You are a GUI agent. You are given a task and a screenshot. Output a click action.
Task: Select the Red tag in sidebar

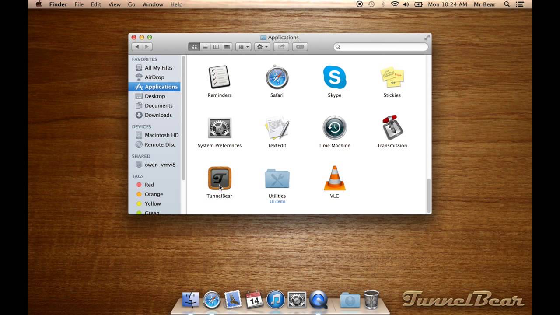154,185
